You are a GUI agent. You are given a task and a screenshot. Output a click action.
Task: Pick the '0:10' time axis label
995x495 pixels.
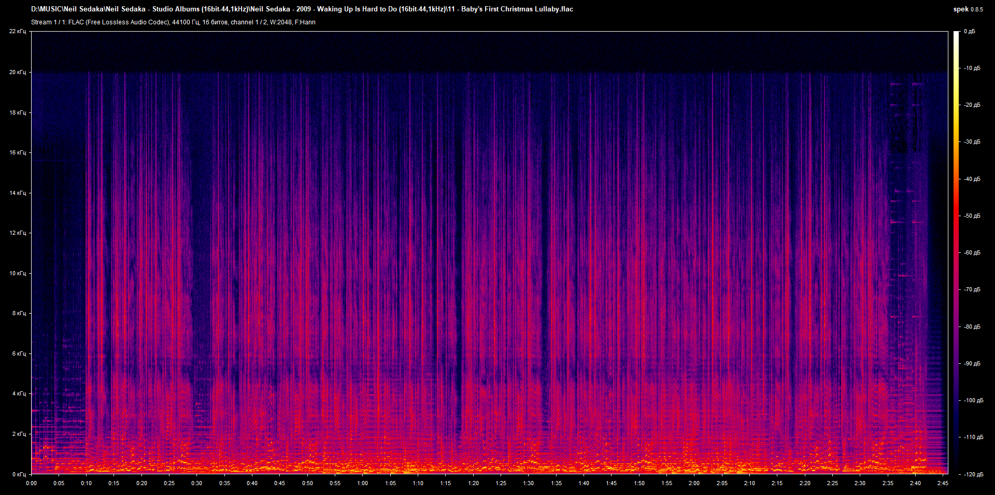(x=87, y=483)
